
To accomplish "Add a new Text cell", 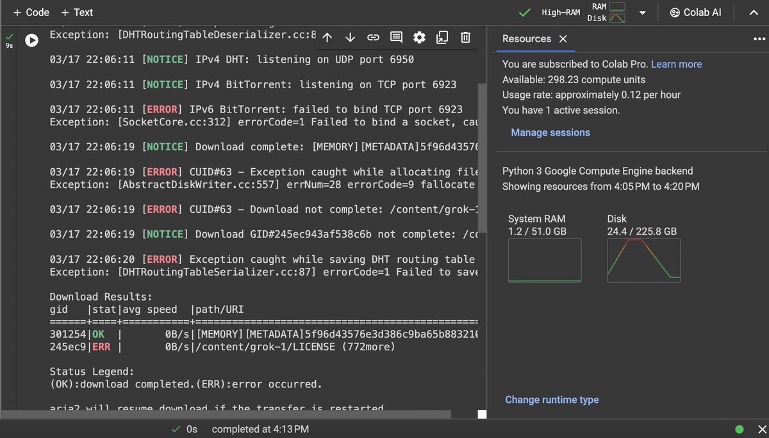I will [x=76, y=12].
